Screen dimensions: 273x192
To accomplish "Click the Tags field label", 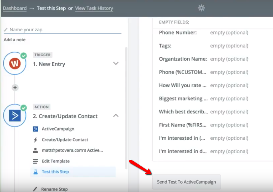I will pyautogui.click(x=165, y=46).
